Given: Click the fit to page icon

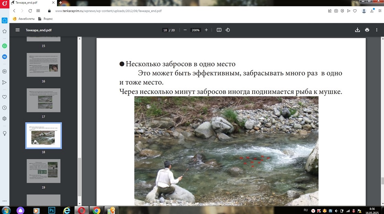Looking at the screenshot, I should [x=219, y=30].
